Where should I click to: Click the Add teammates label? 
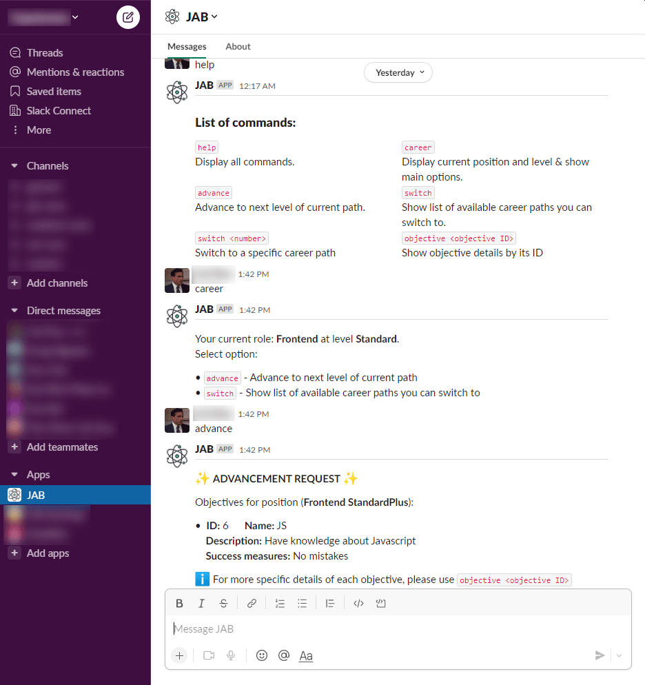tap(63, 447)
